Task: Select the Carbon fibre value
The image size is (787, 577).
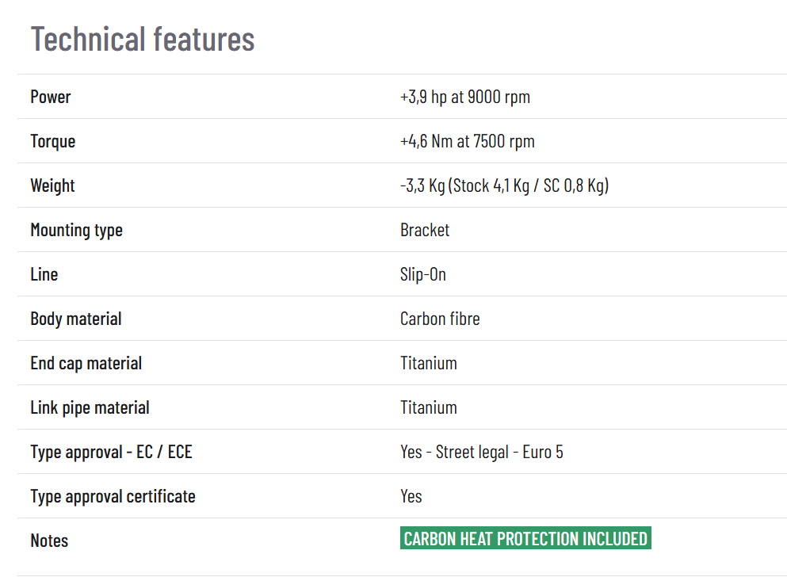Action: tap(440, 319)
